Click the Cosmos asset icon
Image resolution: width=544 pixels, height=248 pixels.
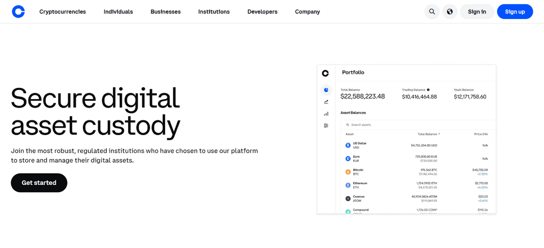348,199
